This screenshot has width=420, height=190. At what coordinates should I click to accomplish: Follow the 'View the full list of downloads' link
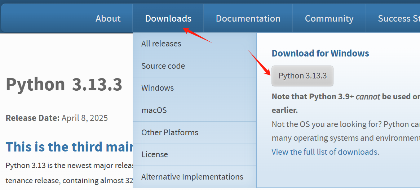(324, 152)
